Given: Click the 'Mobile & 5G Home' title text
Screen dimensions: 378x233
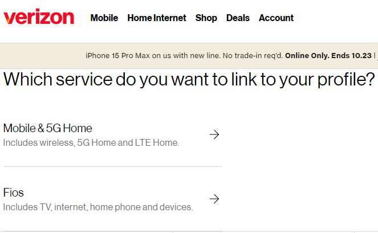Looking at the screenshot, I should 48,128.
